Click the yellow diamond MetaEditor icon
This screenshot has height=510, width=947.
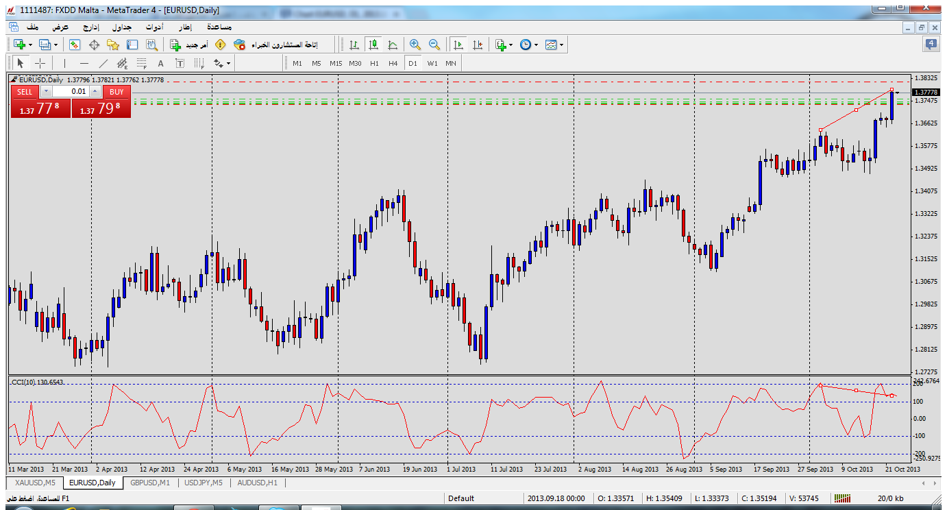[220, 45]
